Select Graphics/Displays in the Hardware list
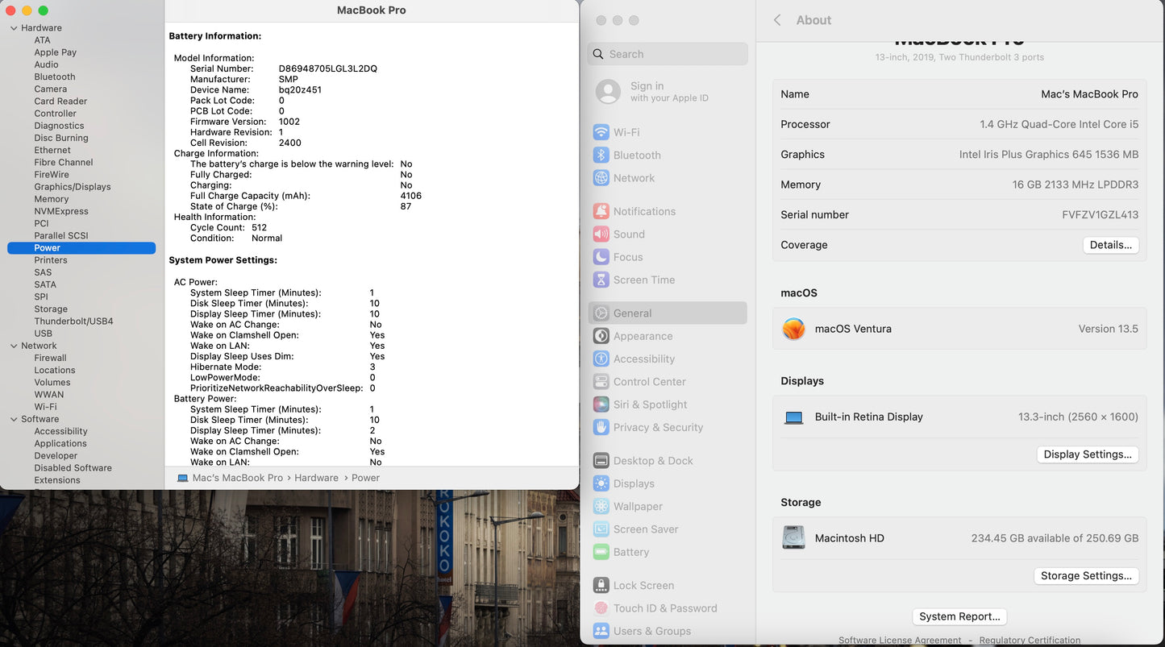1165x647 pixels. click(x=73, y=187)
